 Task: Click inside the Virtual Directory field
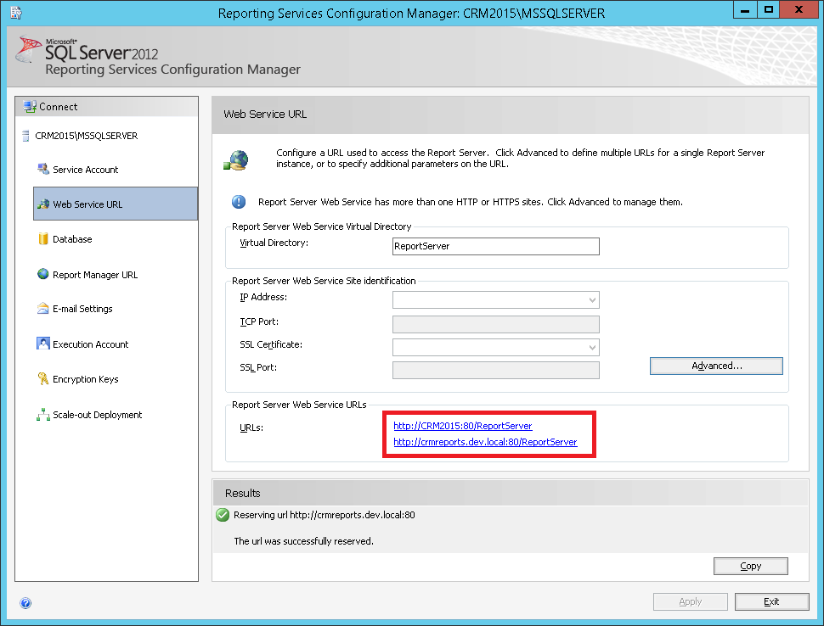pyautogui.click(x=495, y=246)
